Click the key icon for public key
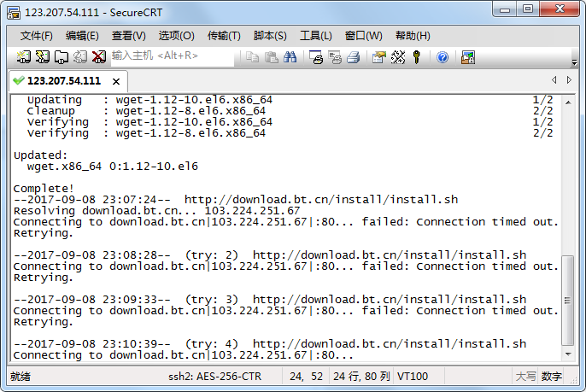 (x=417, y=57)
